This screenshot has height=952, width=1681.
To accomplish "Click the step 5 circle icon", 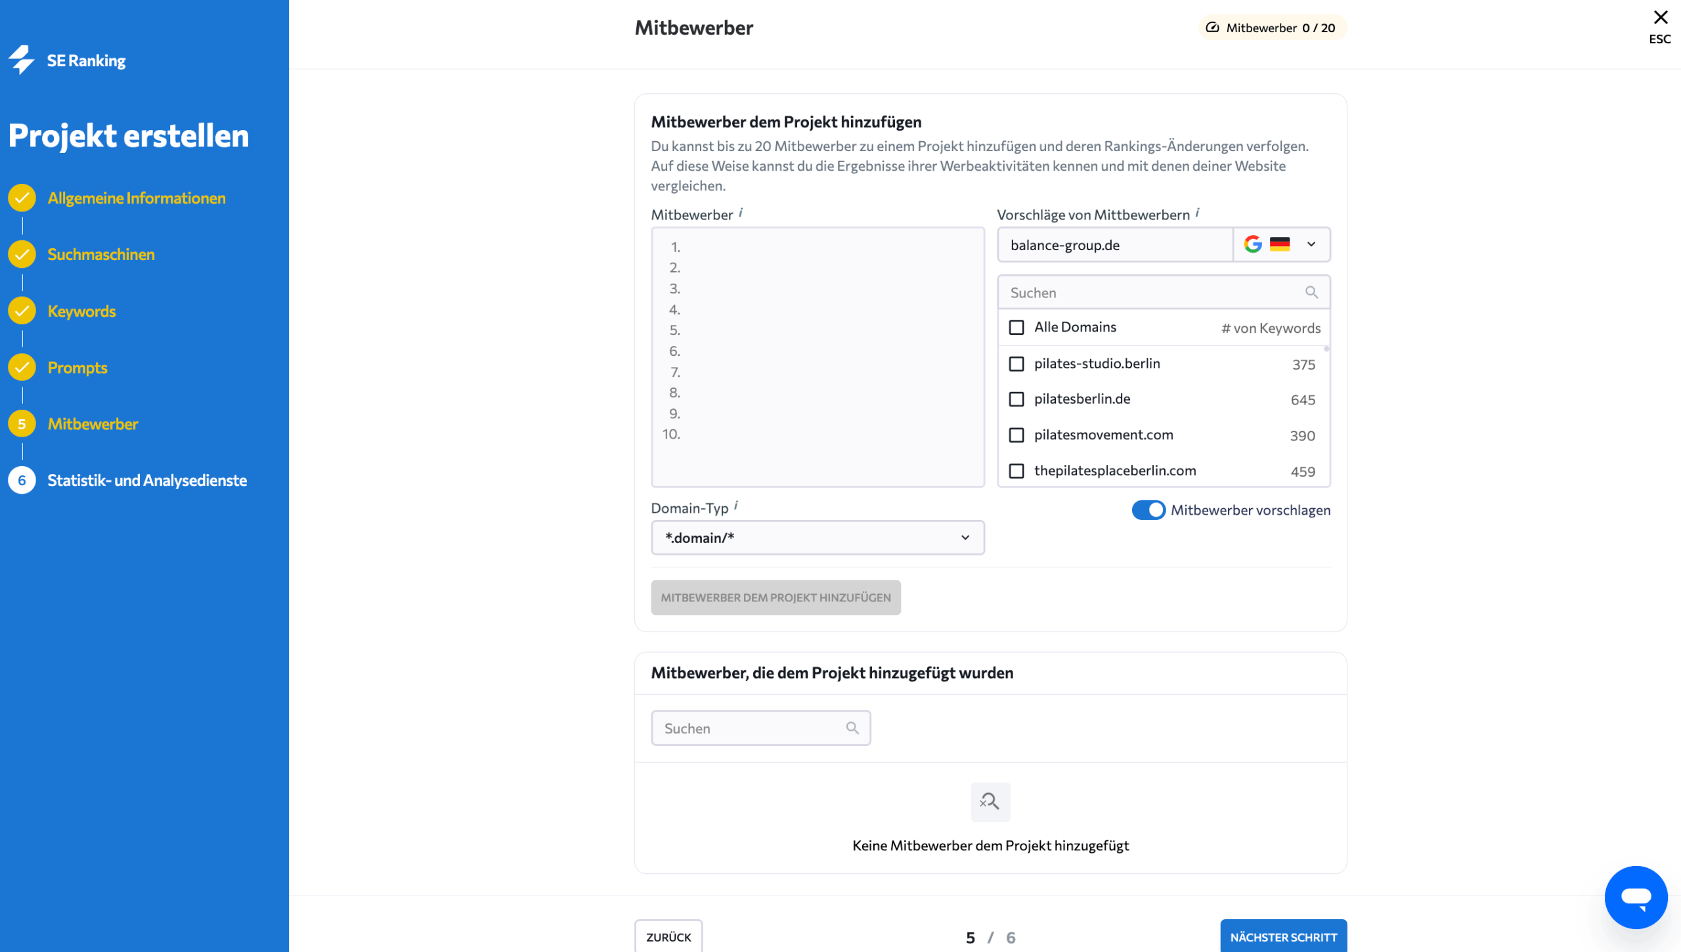I will (22, 424).
